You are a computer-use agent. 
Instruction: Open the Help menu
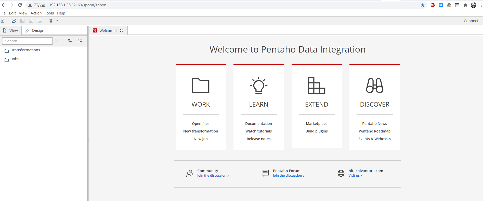tap(61, 13)
